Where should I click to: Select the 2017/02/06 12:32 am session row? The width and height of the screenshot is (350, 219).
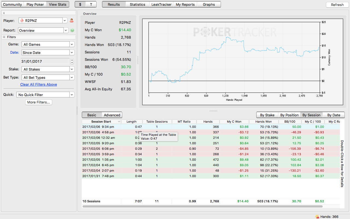211,138
